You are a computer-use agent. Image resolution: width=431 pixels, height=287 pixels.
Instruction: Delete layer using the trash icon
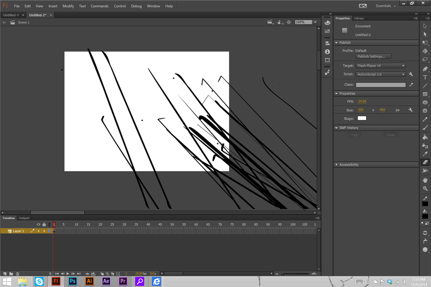click(17, 274)
